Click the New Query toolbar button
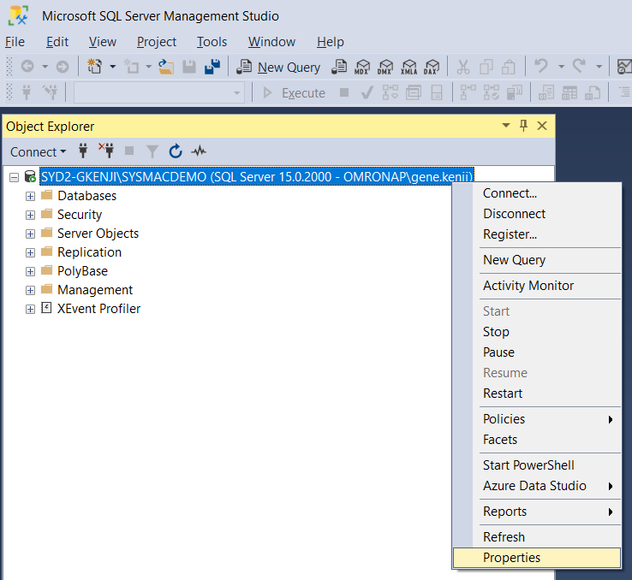This screenshot has width=632, height=580. (x=278, y=68)
